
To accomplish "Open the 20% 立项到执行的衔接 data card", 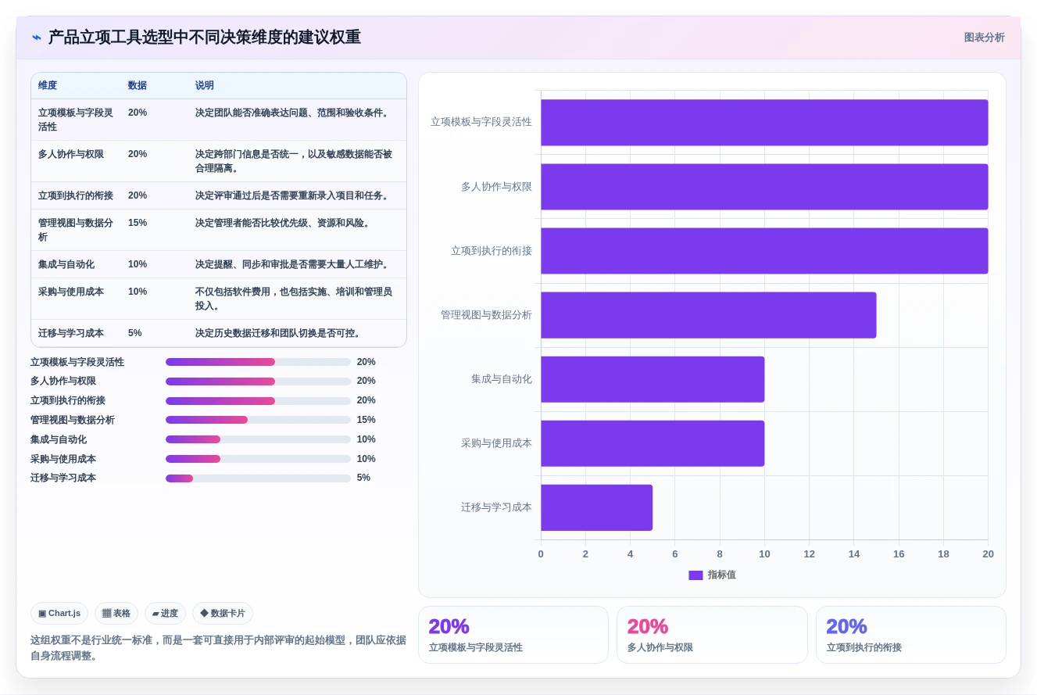I will pos(911,635).
